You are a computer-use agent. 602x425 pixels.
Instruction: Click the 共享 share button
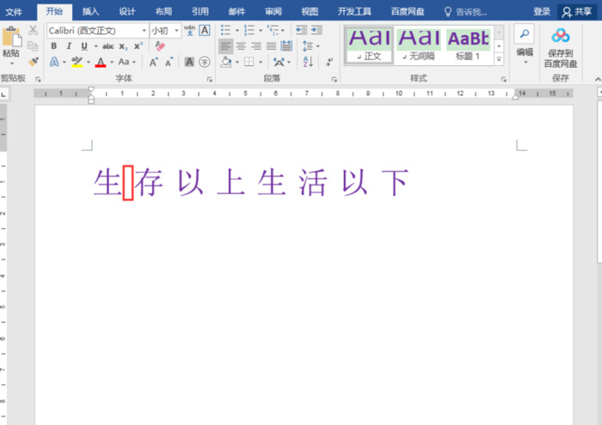577,12
